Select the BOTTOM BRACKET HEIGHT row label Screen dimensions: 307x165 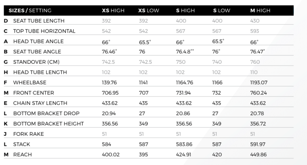48,124
